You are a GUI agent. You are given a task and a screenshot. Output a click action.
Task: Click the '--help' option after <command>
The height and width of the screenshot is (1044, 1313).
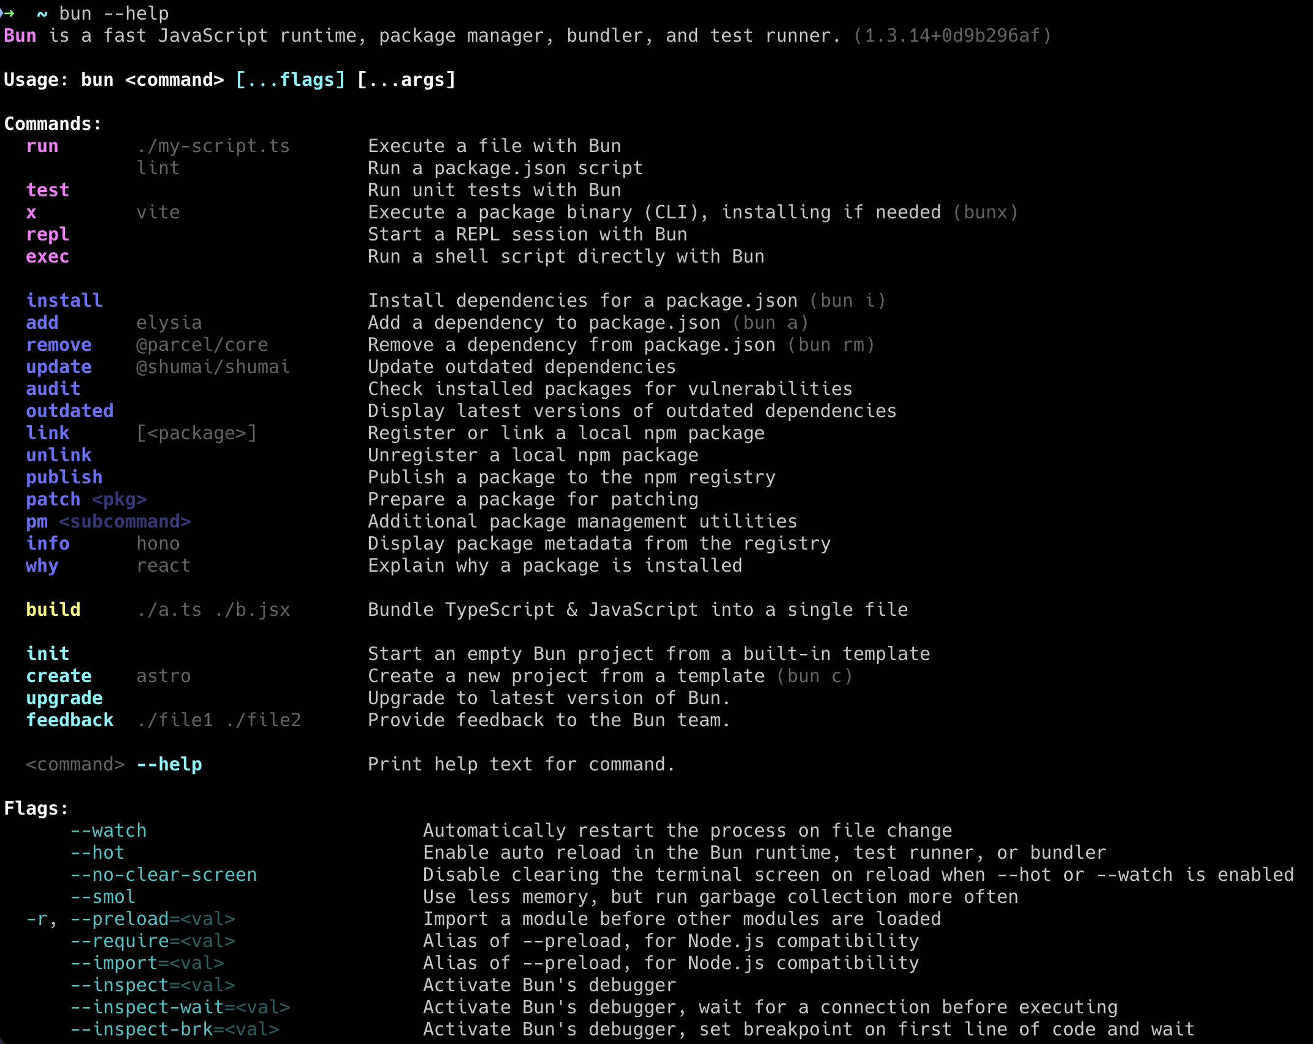pos(169,764)
